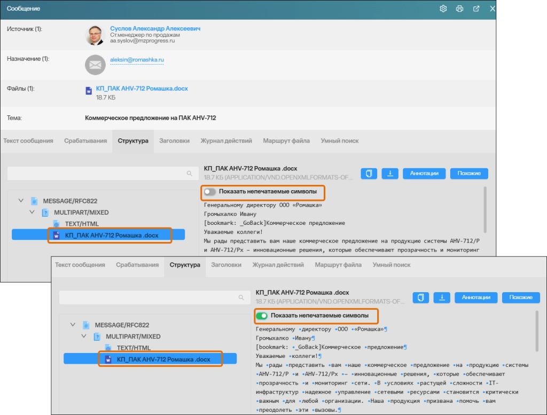Click the download icon button in upper panel
The height and width of the screenshot is (415, 547).
coord(390,173)
